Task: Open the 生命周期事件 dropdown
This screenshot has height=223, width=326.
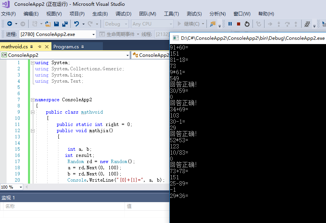Action: click(138, 34)
